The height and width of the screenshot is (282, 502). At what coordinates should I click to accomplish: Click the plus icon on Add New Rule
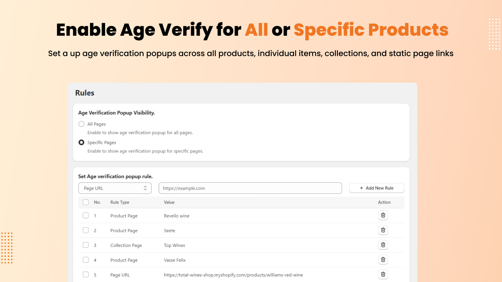pos(361,188)
